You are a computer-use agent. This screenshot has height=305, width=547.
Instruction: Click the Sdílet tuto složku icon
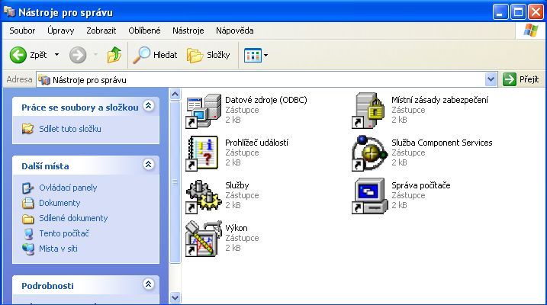click(28, 129)
